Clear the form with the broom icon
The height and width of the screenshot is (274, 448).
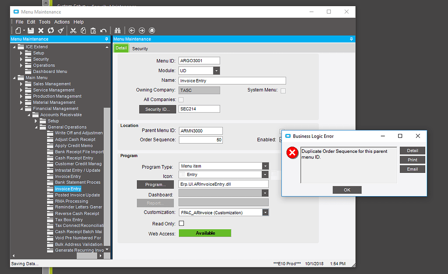tap(61, 30)
